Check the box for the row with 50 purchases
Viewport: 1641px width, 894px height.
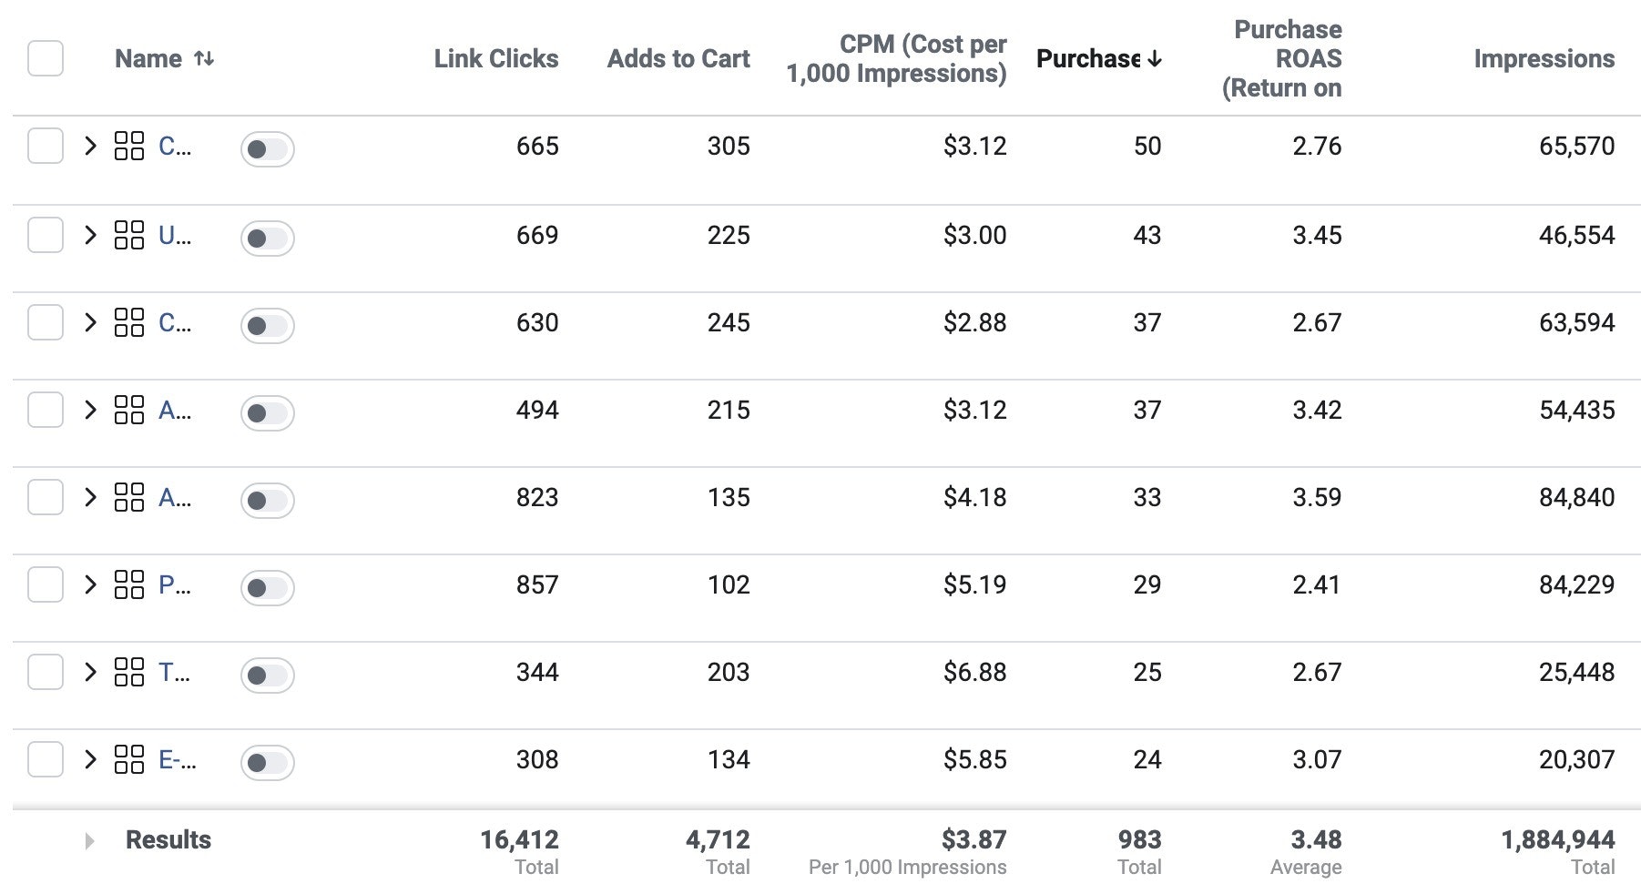coord(46,146)
